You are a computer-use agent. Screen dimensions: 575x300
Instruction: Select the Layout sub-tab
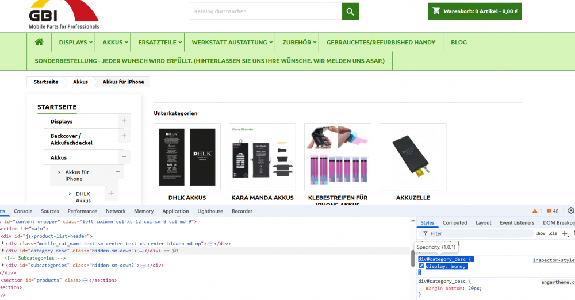tap(484, 222)
